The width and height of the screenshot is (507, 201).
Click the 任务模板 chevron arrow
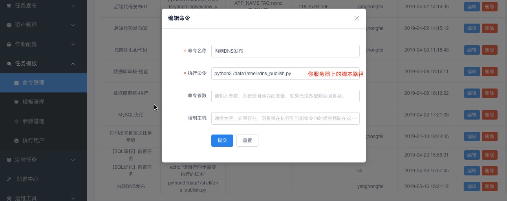point(73,63)
